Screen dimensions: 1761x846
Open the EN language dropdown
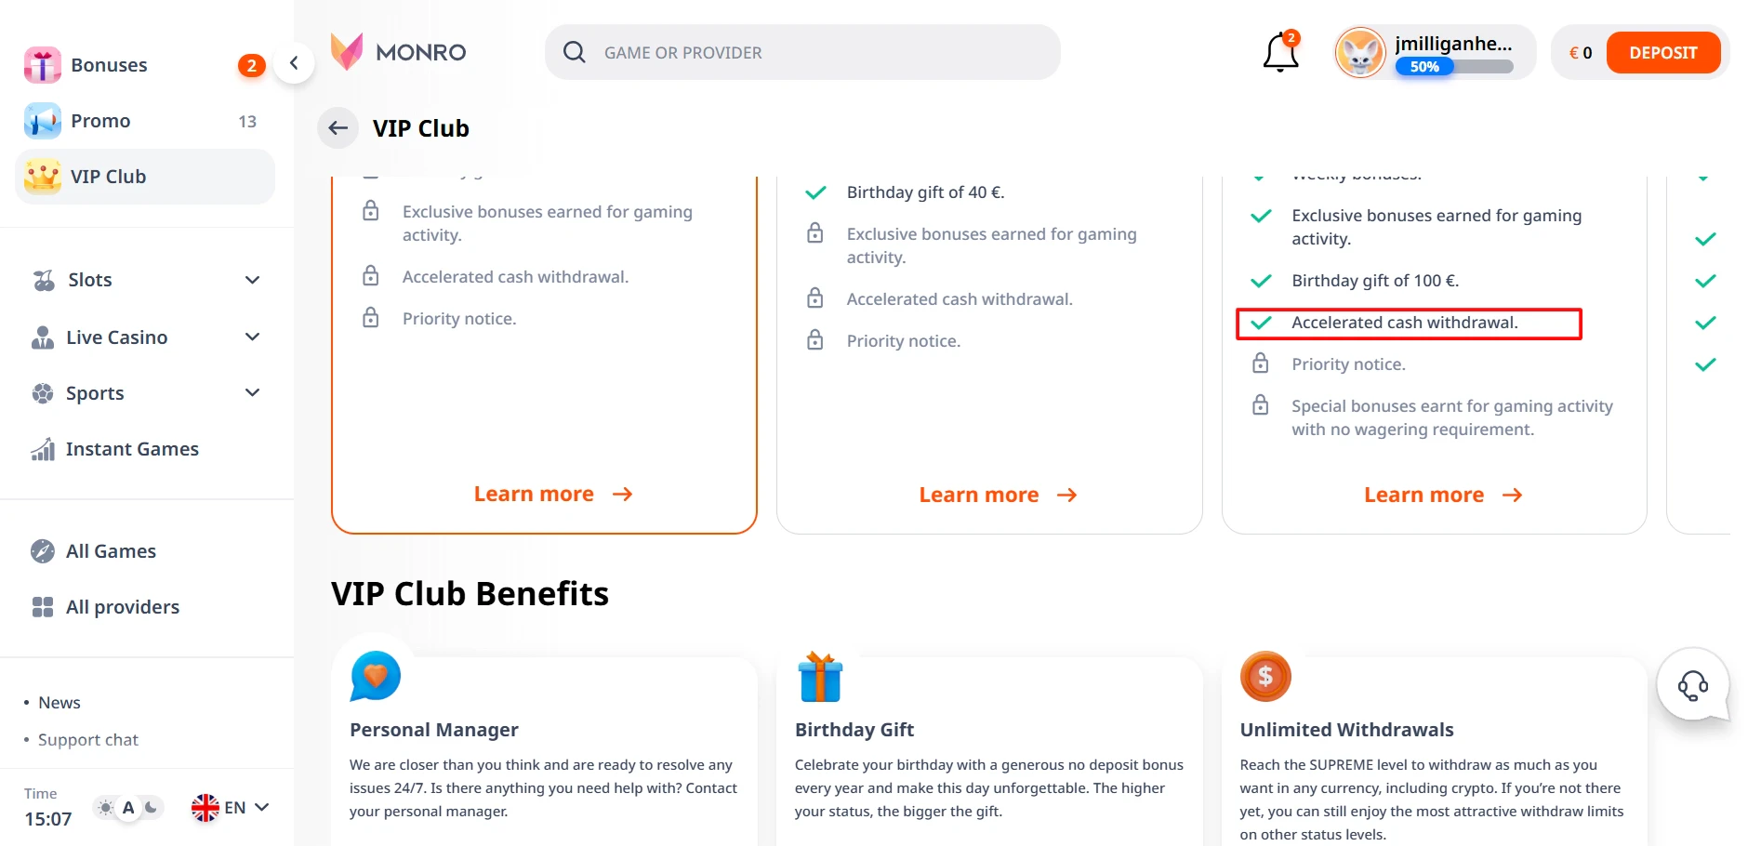tap(231, 807)
